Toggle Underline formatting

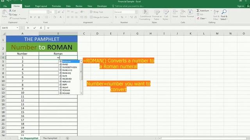pyautogui.click(x=39, y=17)
